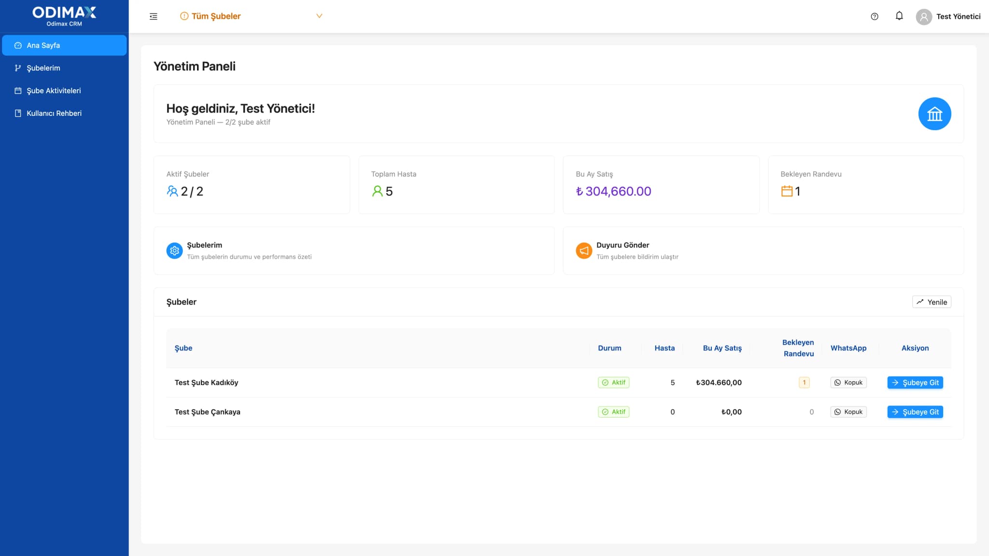Open the Duyuru Gönder card
The height and width of the screenshot is (556, 989).
(x=763, y=250)
